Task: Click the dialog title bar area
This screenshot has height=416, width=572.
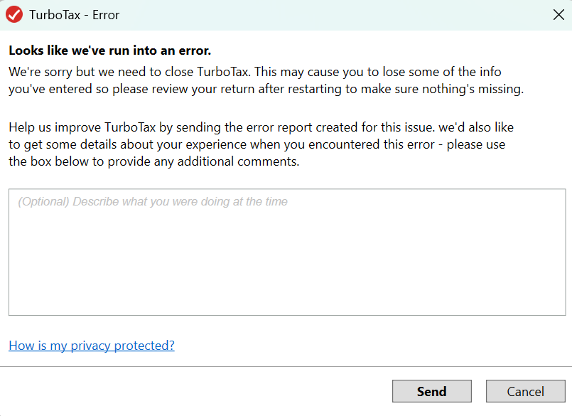Action: tap(284, 14)
